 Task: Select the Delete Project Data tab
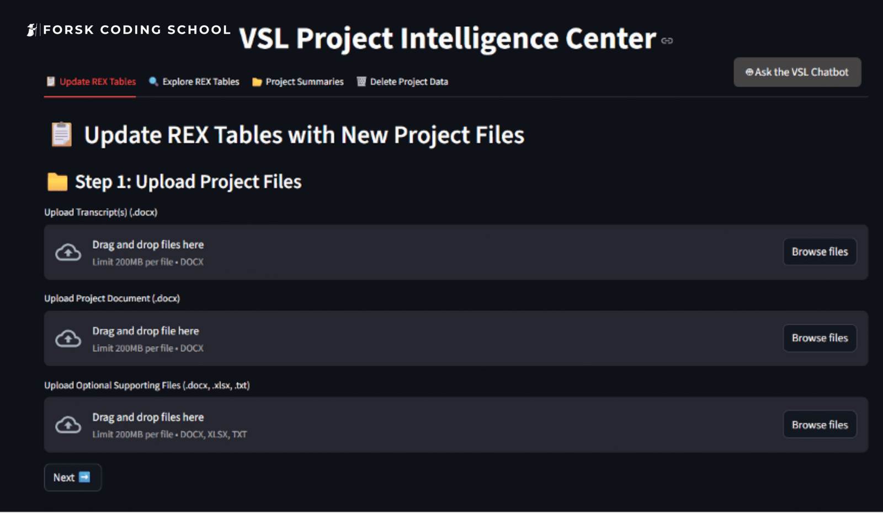click(402, 82)
